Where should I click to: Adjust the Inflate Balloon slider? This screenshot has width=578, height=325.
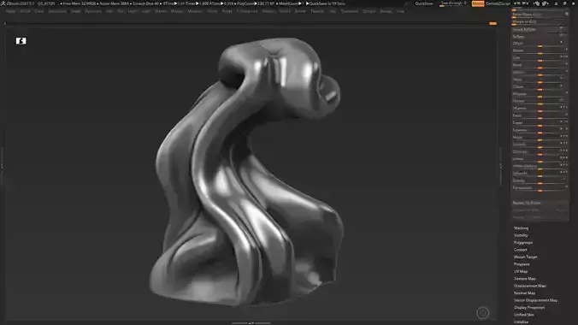click(x=540, y=166)
